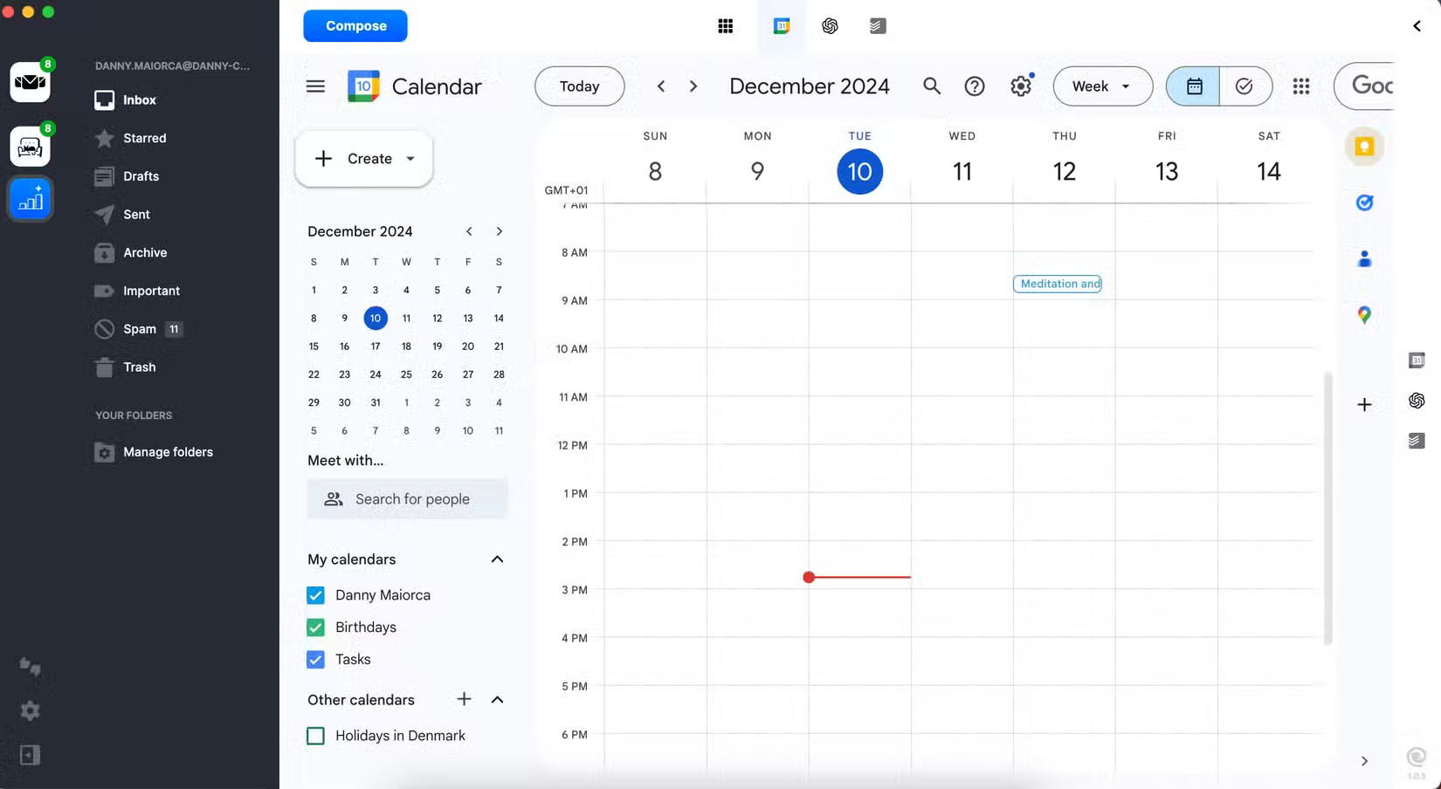Switch to the Tasks view toggle beside calendar
Viewport: 1441px width, 789px height.
pos(1244,86)
